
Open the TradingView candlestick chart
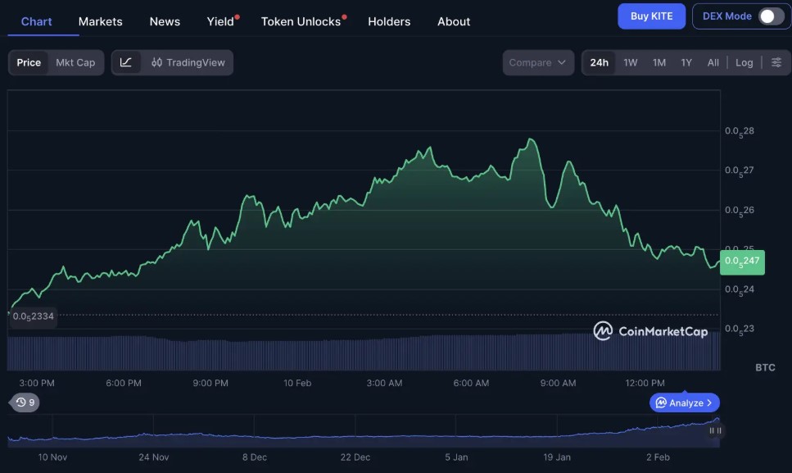click(188, 62)
